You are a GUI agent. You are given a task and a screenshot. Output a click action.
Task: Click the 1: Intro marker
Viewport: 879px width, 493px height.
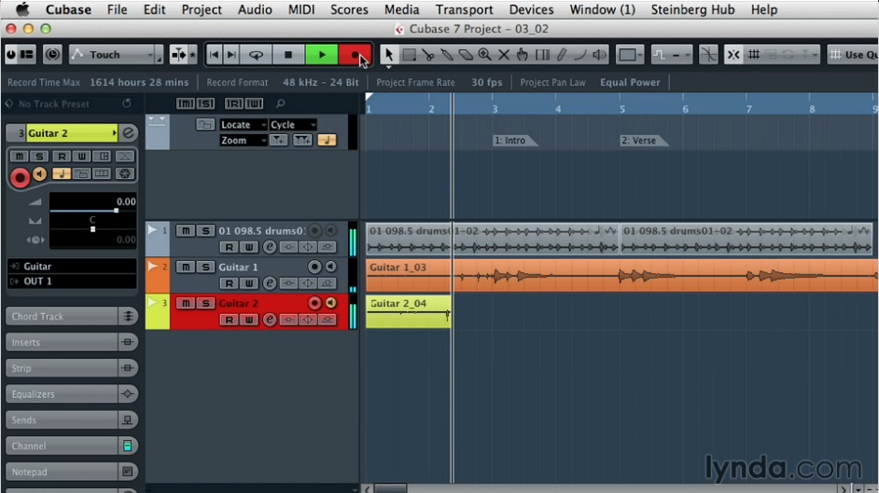click(x=514, y=141)
